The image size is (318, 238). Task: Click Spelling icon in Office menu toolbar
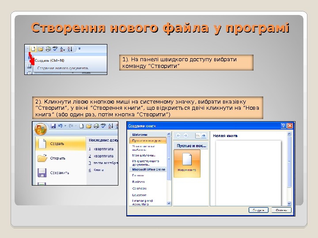(x=103, y=126)
